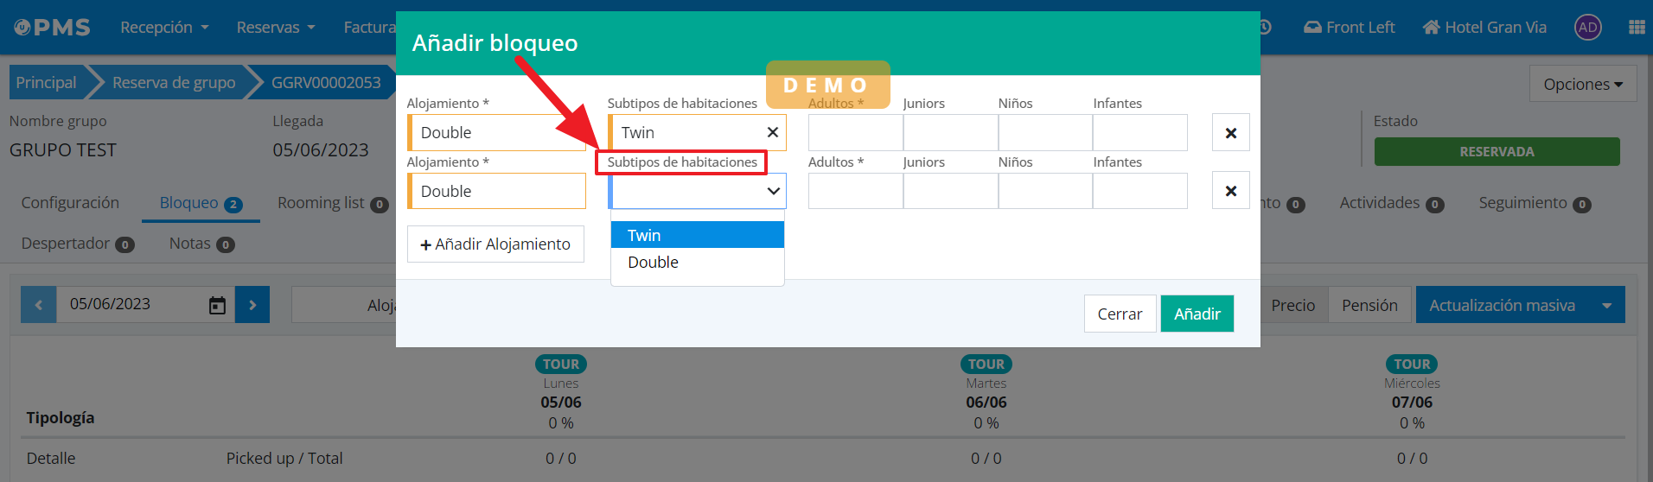The height and width of the screenshot is (482, 1653).
Task: Click the Añadir Alojamiento button
Action: point(495,244)
